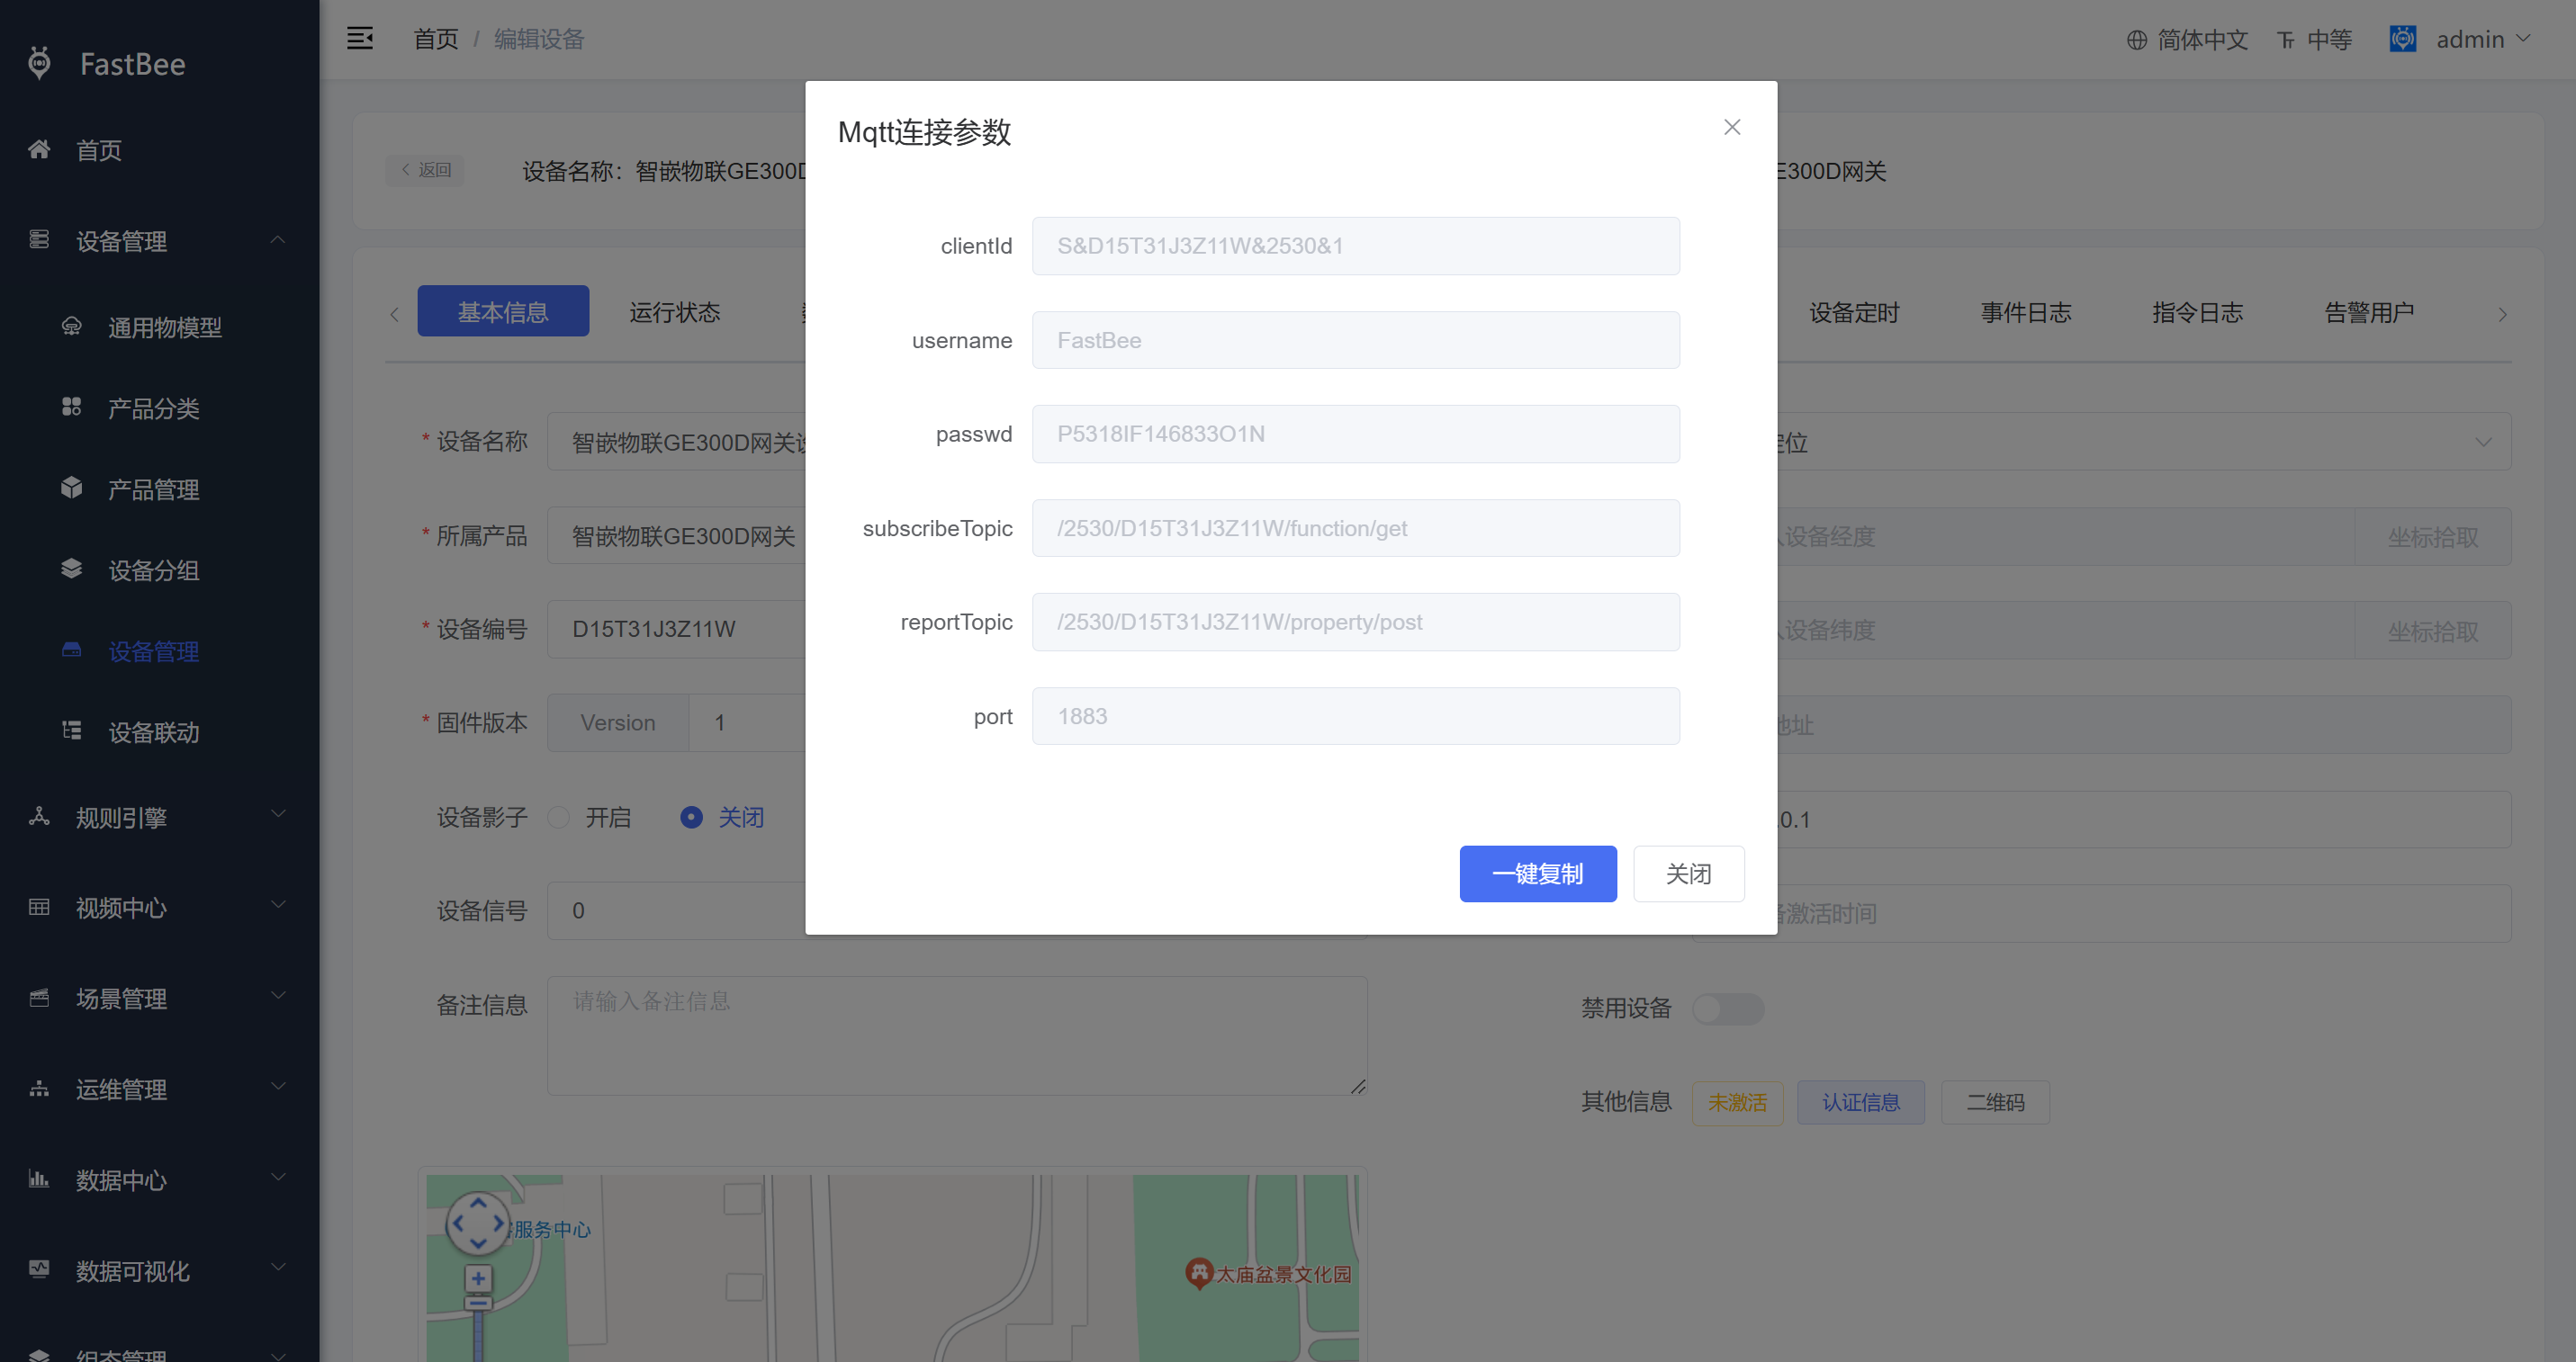Screen dimensions: 2576x1362
Task: Click the admin avatar icon
Action: pyautogui.click(x=2402, y=39)
